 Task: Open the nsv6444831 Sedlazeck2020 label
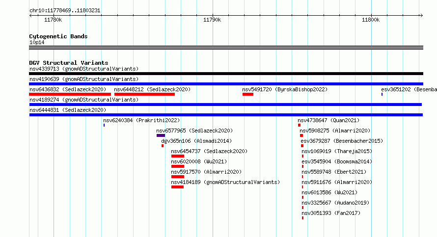click(68, 110)
